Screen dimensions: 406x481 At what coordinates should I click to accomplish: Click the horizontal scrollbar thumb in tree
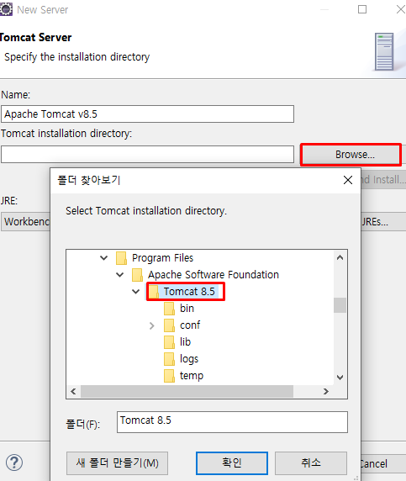pos(187,391)
